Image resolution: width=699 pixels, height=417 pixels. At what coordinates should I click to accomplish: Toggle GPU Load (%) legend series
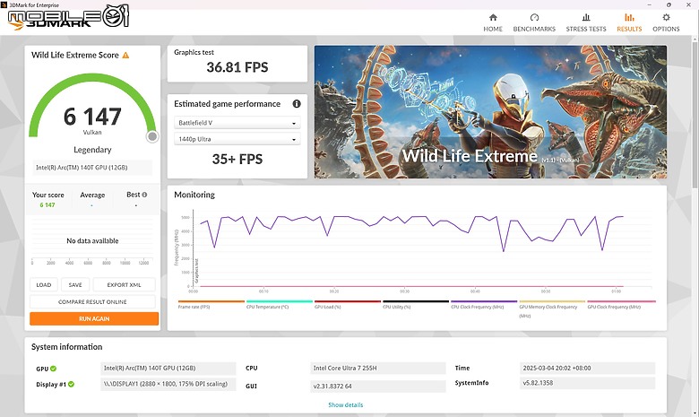(348, 305)
